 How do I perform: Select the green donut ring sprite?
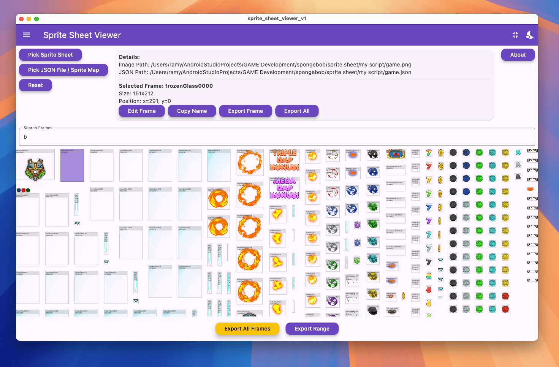click(x=357, y=260)
